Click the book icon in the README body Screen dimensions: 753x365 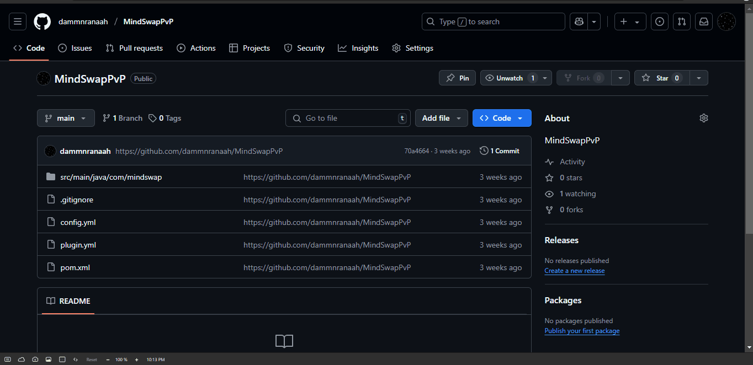(x=284, y=341)
